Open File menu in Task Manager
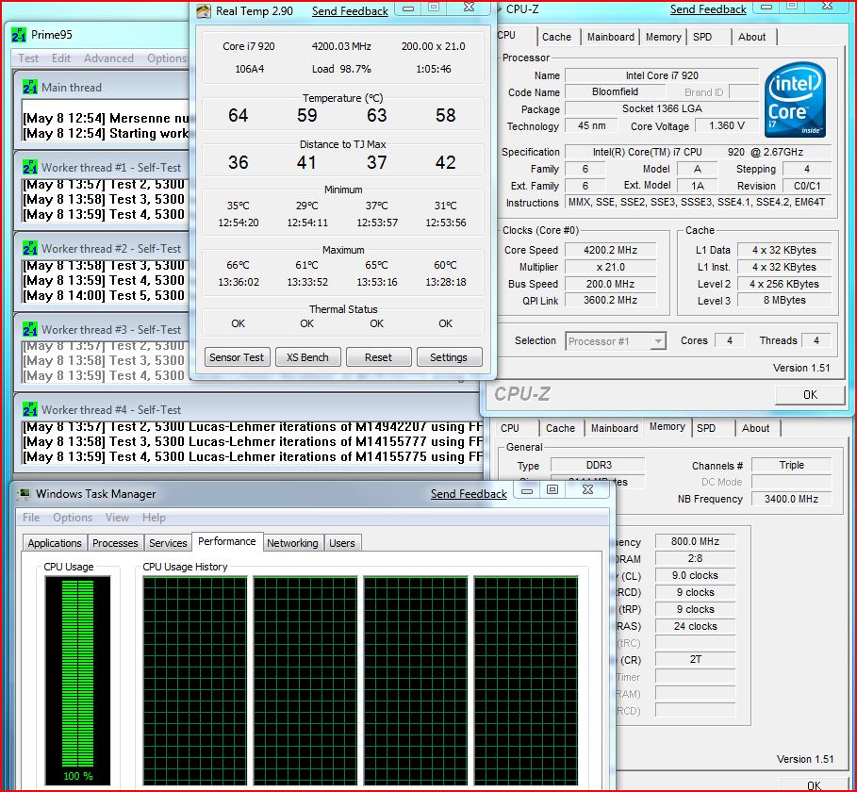Screen dimensions: 857x792 [31, 517]
